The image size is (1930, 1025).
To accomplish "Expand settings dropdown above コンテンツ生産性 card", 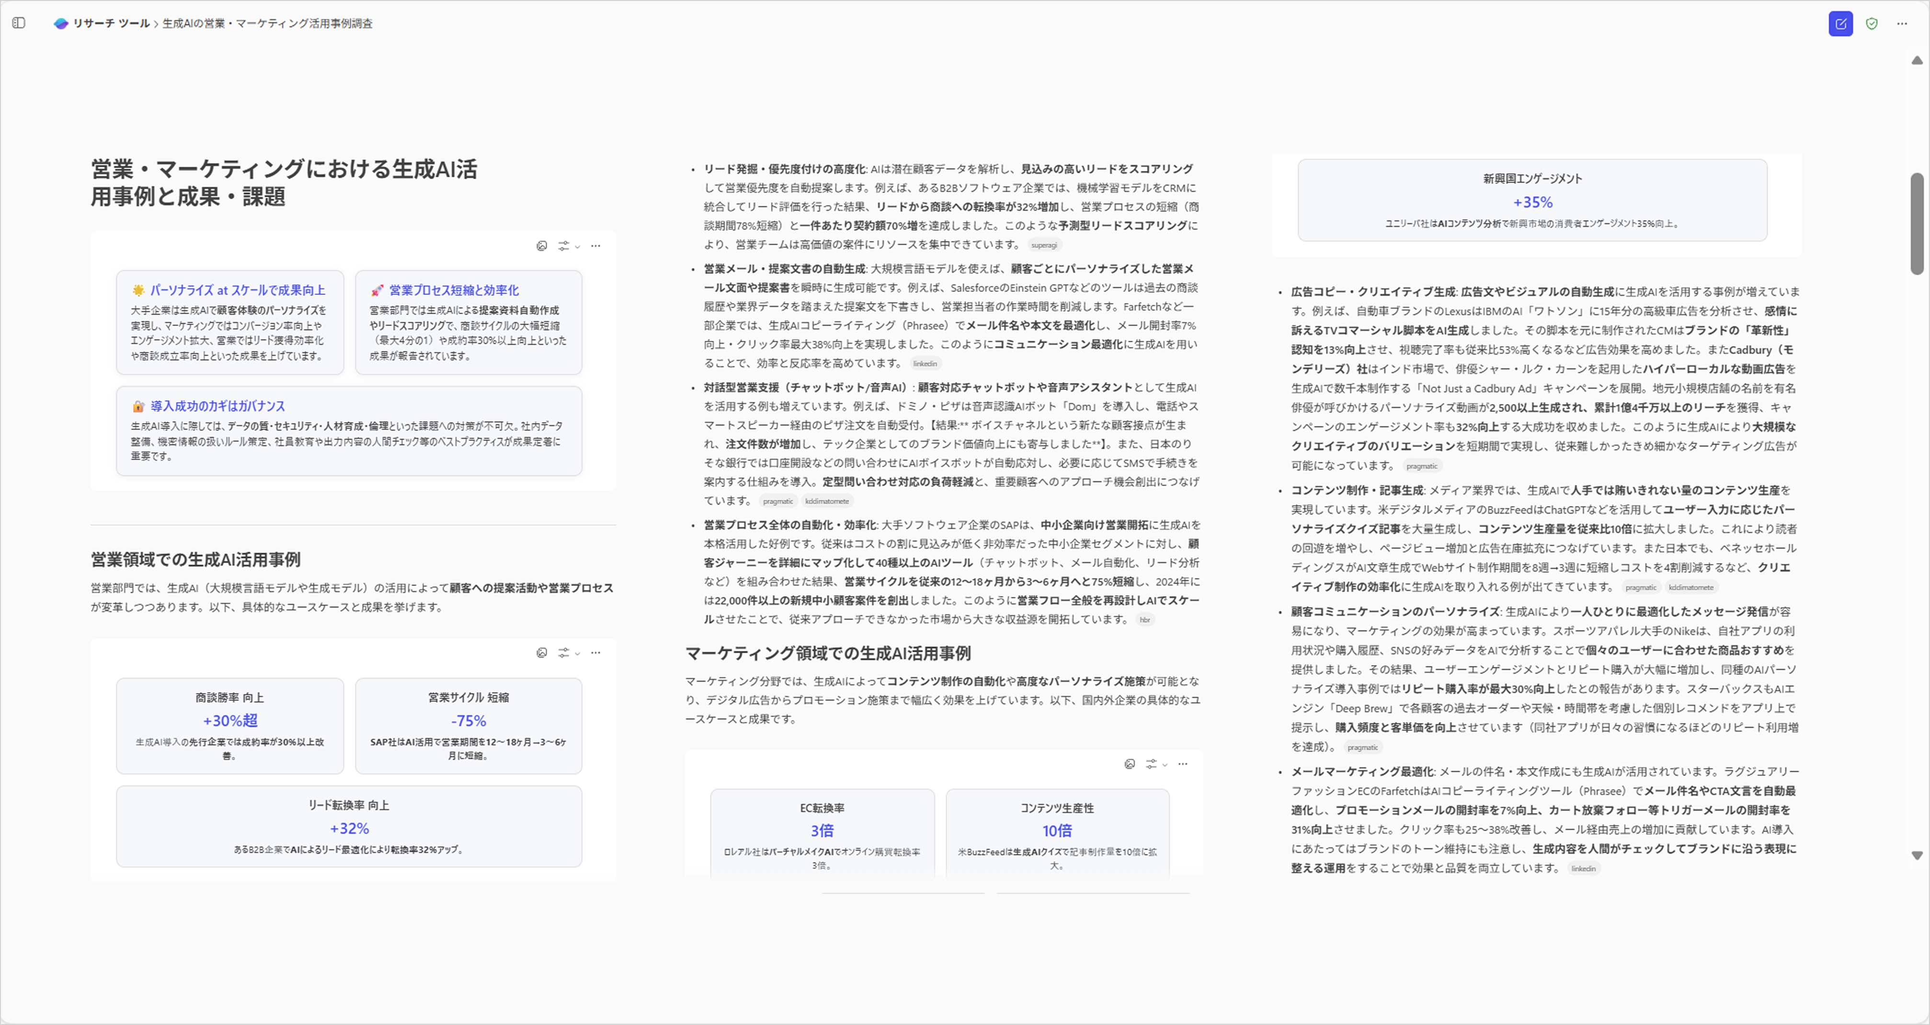I will tap(1156, 764).
